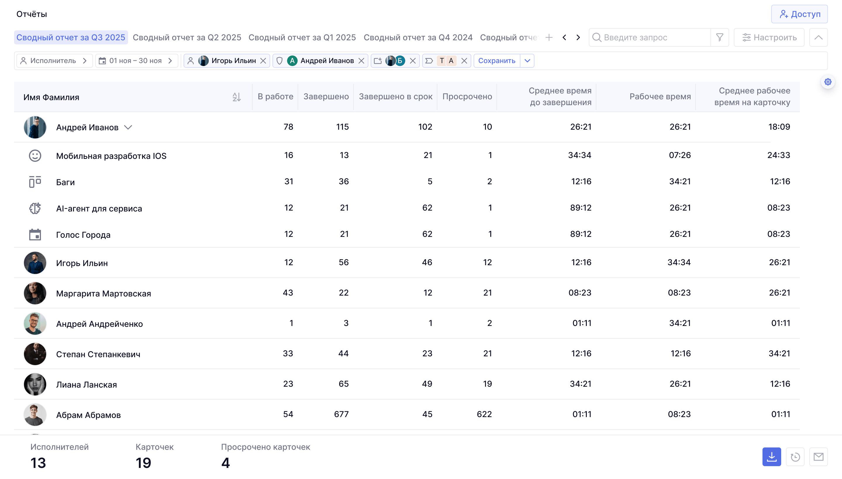
Task: Switch to the Сводный отчет за Q2 2025 tab
Action: point(187,37)
